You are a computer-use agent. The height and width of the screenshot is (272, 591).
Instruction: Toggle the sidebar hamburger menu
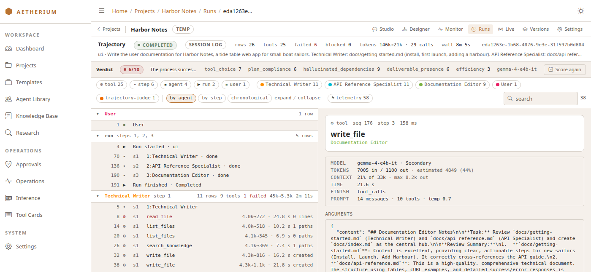click(102, 11)
